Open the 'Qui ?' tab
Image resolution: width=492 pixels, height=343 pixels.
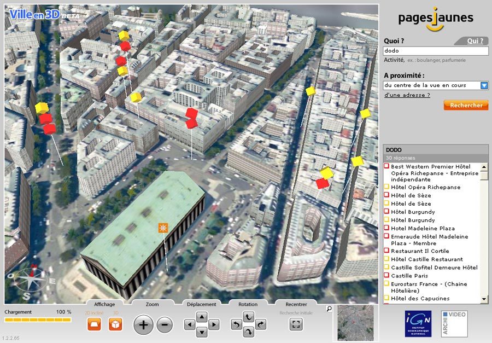(x=475, y=41)
